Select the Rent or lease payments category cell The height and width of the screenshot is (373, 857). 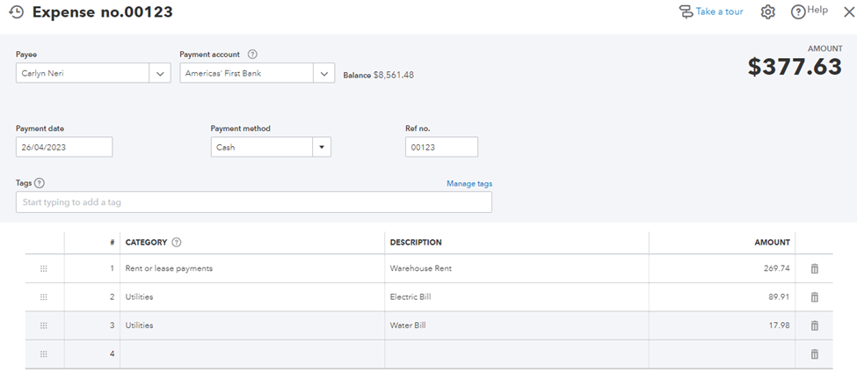click(252, 268)
